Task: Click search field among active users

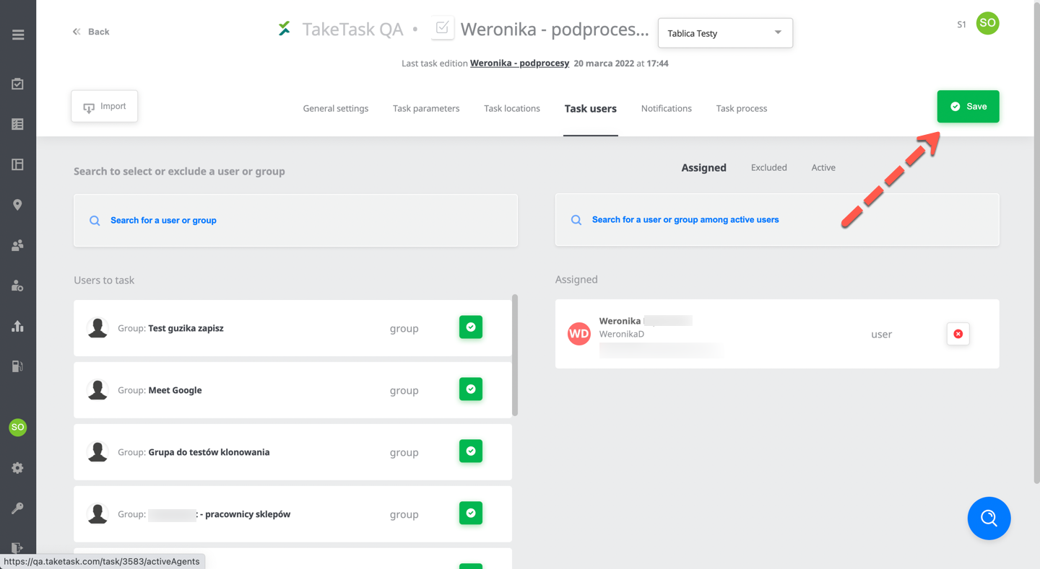Action: click(x=777, y=220)
